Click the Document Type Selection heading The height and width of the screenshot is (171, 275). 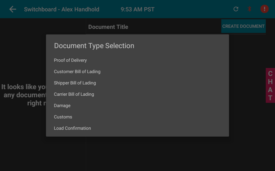tap(94, 46)
